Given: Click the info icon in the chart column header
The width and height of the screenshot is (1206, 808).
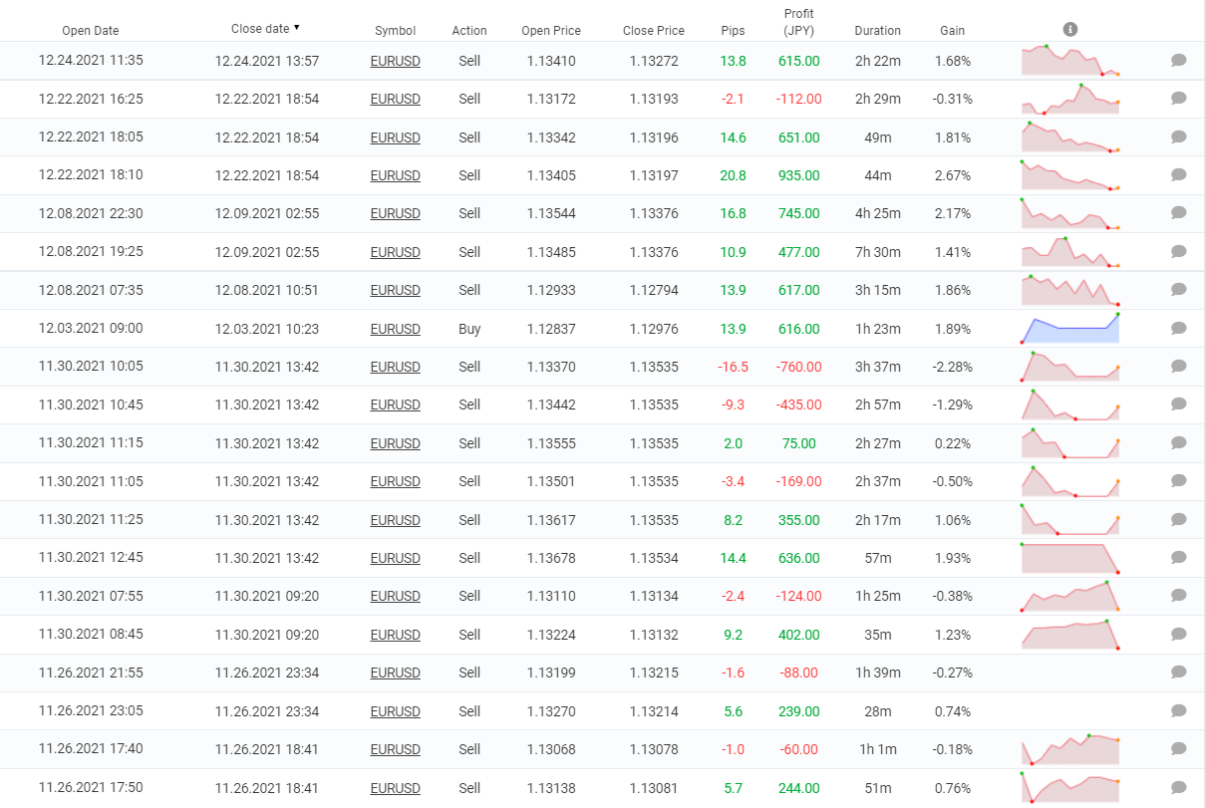Looking at the screenshot, I should click(x=1070, y=30).
